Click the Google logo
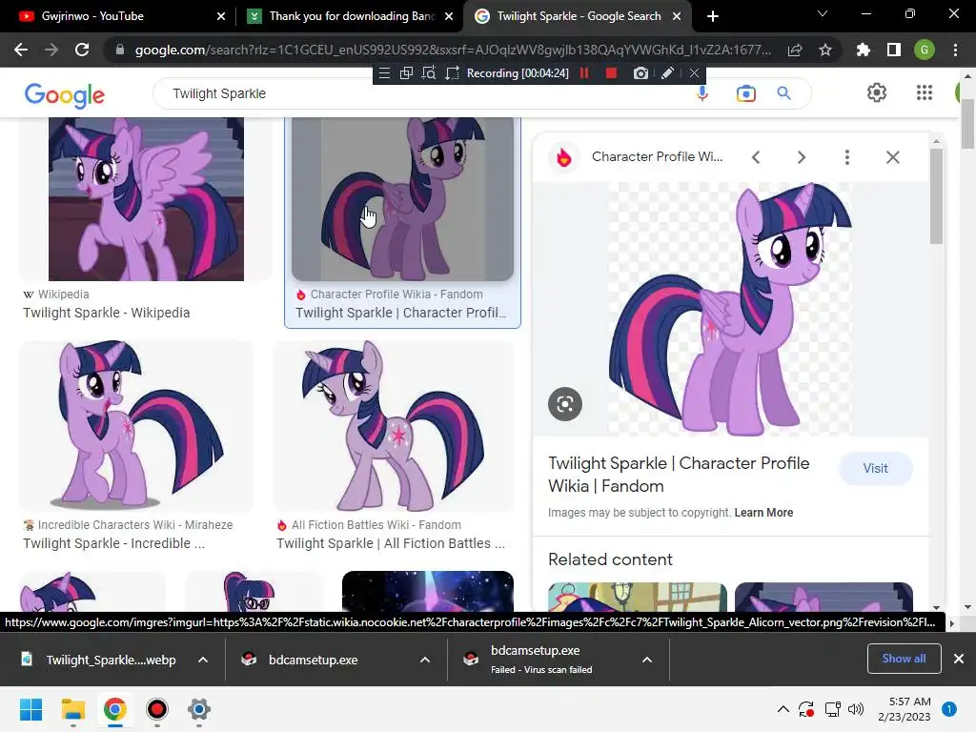976x732 pixels. tap(65, 94)
